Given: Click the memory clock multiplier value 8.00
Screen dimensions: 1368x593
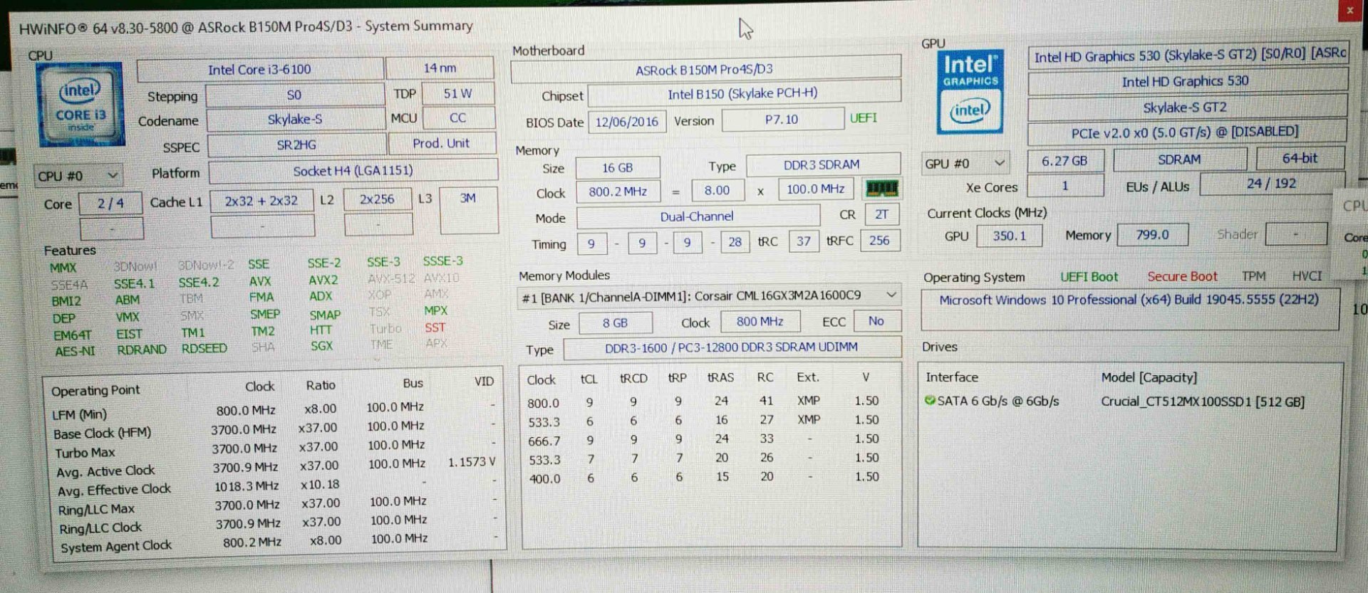Looking at the screenshot, I should click(717, 191).
